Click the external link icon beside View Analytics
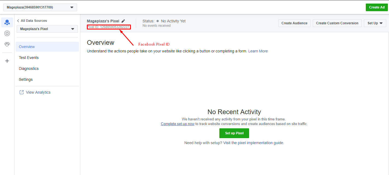The image size is (389, 175). [22, 92]
